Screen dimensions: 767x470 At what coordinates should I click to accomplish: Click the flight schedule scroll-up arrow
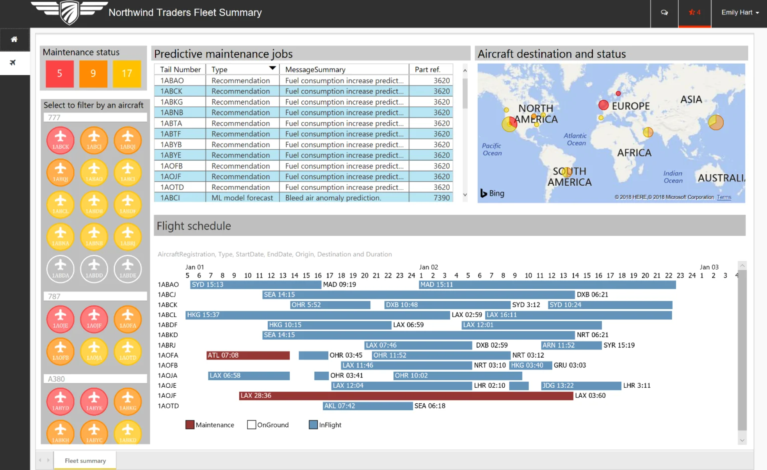pos(742,266)
